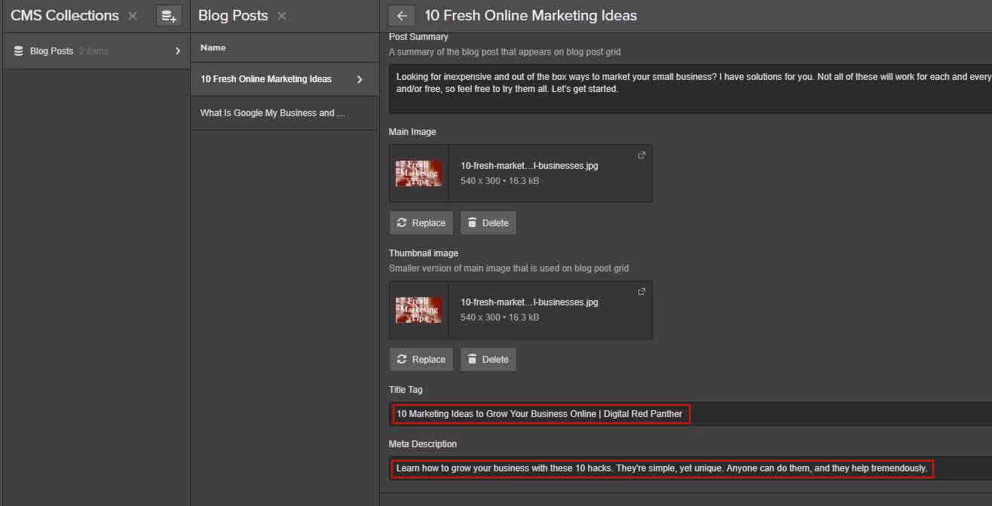This screenshot has height=506, width=992.
Task: Select the post What Is Google My Business
Action: (x=272, y=112)
